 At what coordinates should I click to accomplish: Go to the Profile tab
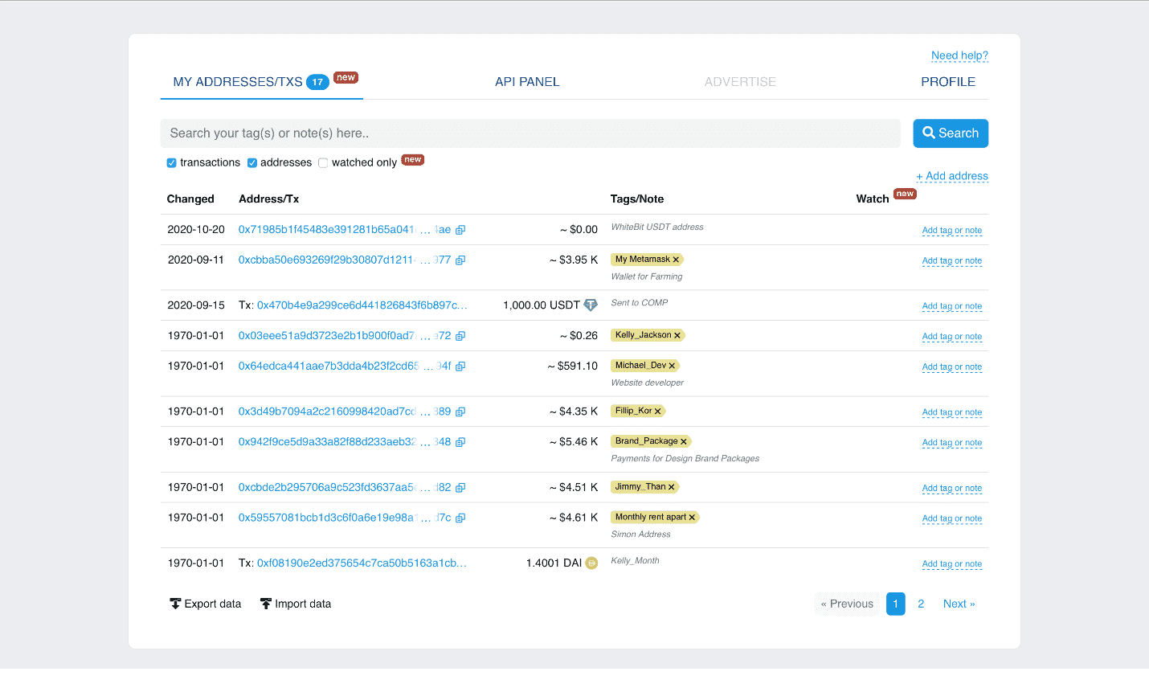click(948, 82)
